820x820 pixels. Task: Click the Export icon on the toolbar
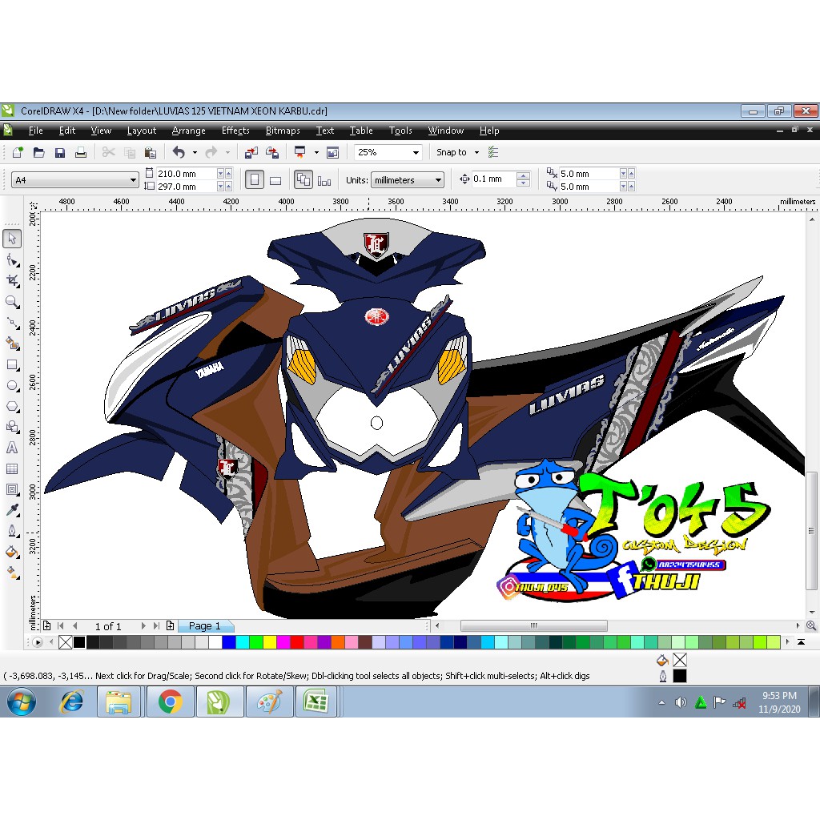point(272,152)
